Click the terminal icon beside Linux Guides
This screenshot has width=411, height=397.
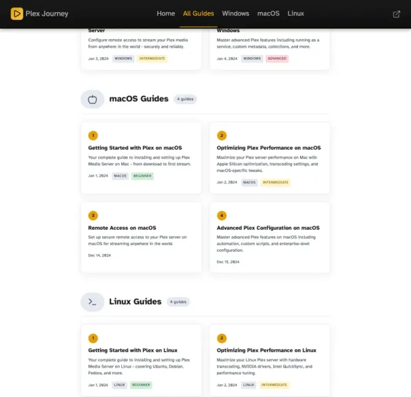92,302
